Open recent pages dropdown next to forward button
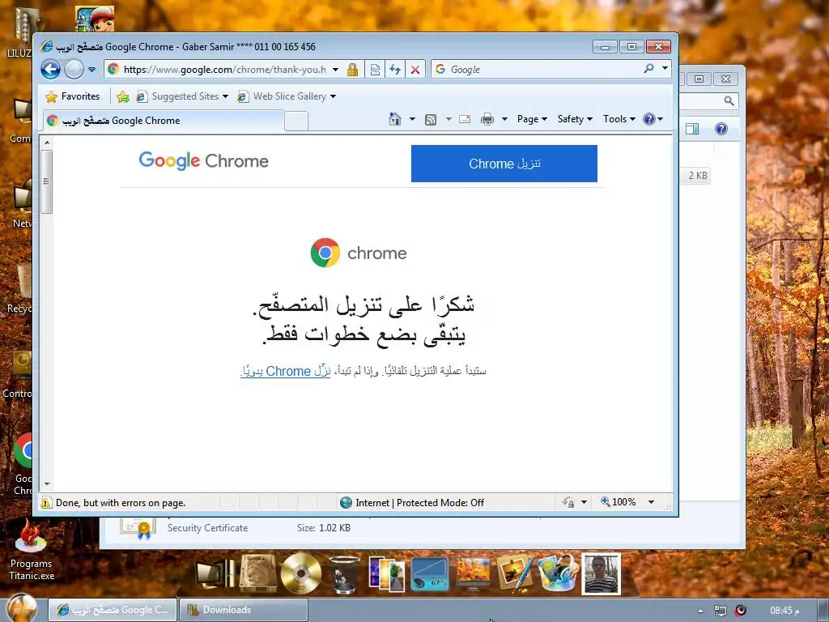 92,70
